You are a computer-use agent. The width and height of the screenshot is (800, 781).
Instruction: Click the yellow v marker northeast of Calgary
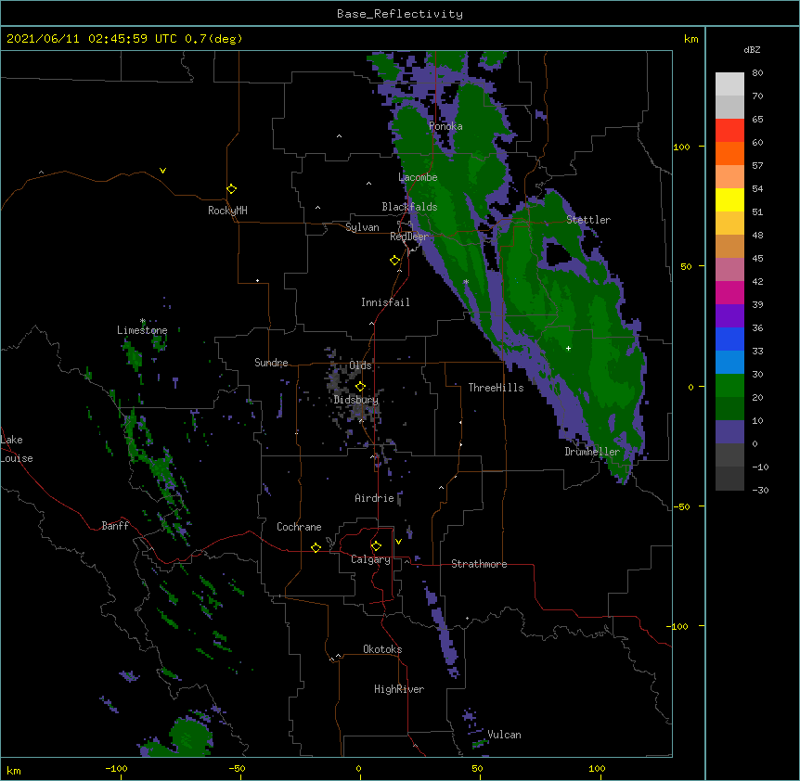tap(398, 542)
